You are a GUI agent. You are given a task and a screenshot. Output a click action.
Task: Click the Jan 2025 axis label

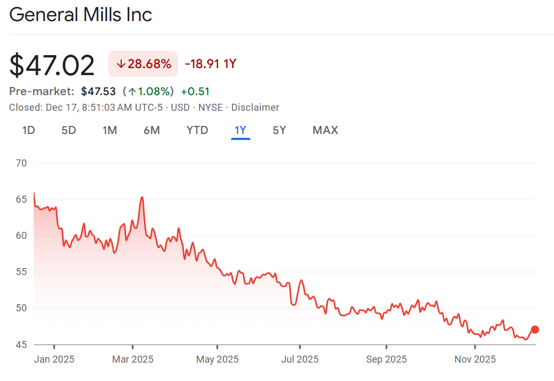pyautogui.click(x=54, y=359)
